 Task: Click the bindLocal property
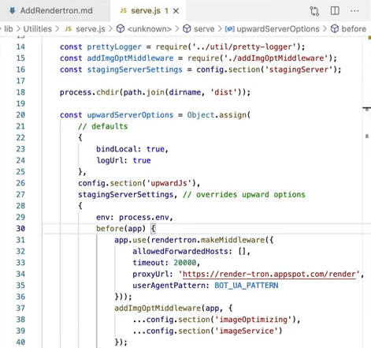(117, 149)
